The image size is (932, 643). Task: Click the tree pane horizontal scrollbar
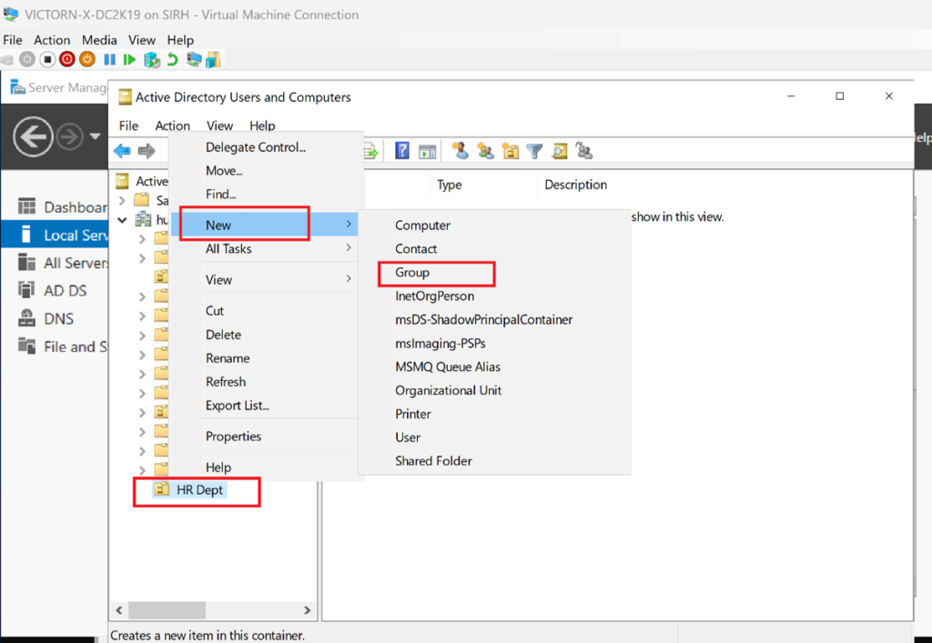212,610
